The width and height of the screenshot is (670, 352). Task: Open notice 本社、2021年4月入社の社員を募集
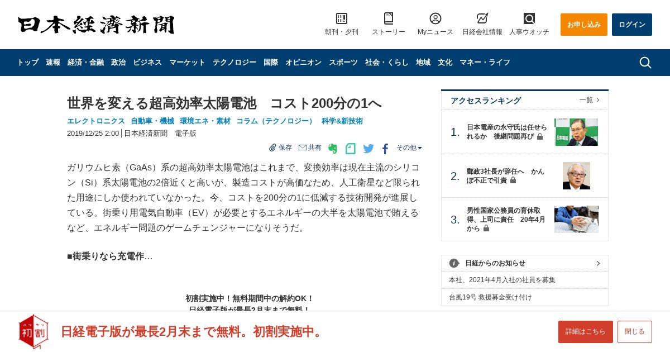tap(502, 280)
